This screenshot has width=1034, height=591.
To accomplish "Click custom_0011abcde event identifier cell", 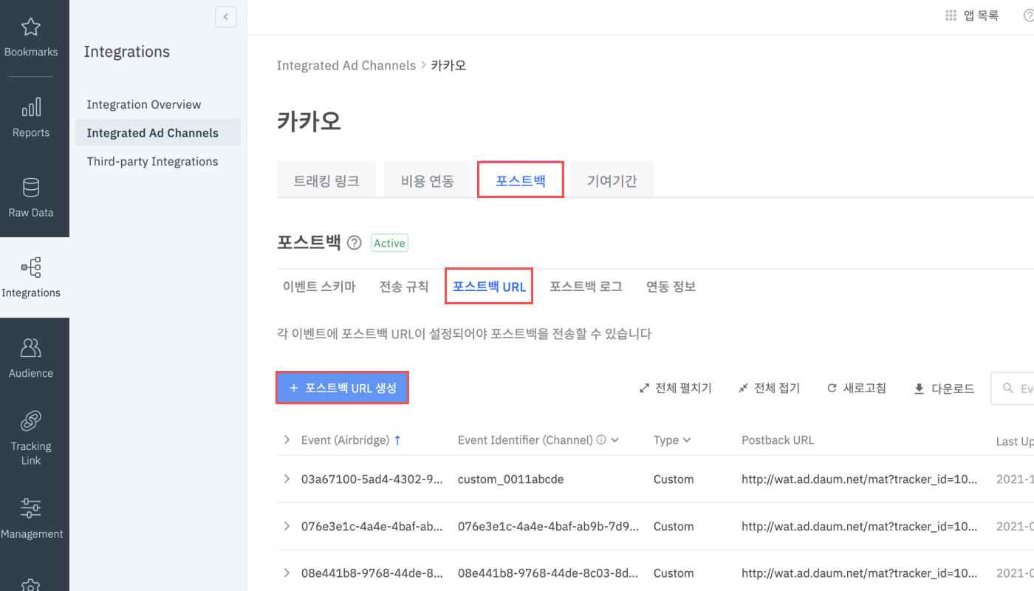I will tap(511, 479).
